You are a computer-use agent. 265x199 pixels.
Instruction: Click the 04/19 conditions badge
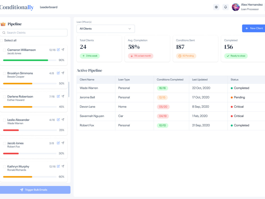point(163,116)
